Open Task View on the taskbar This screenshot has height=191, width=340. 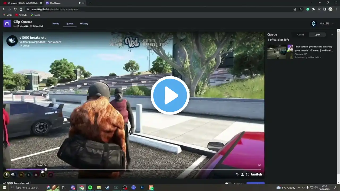point(64,188)
